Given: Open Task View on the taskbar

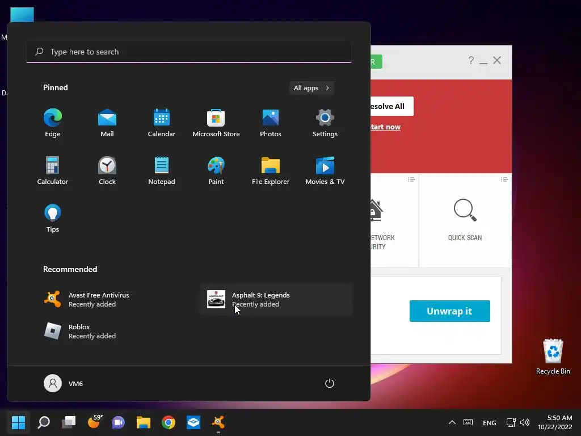Looking at the screenshot, I should pos(69,422).
